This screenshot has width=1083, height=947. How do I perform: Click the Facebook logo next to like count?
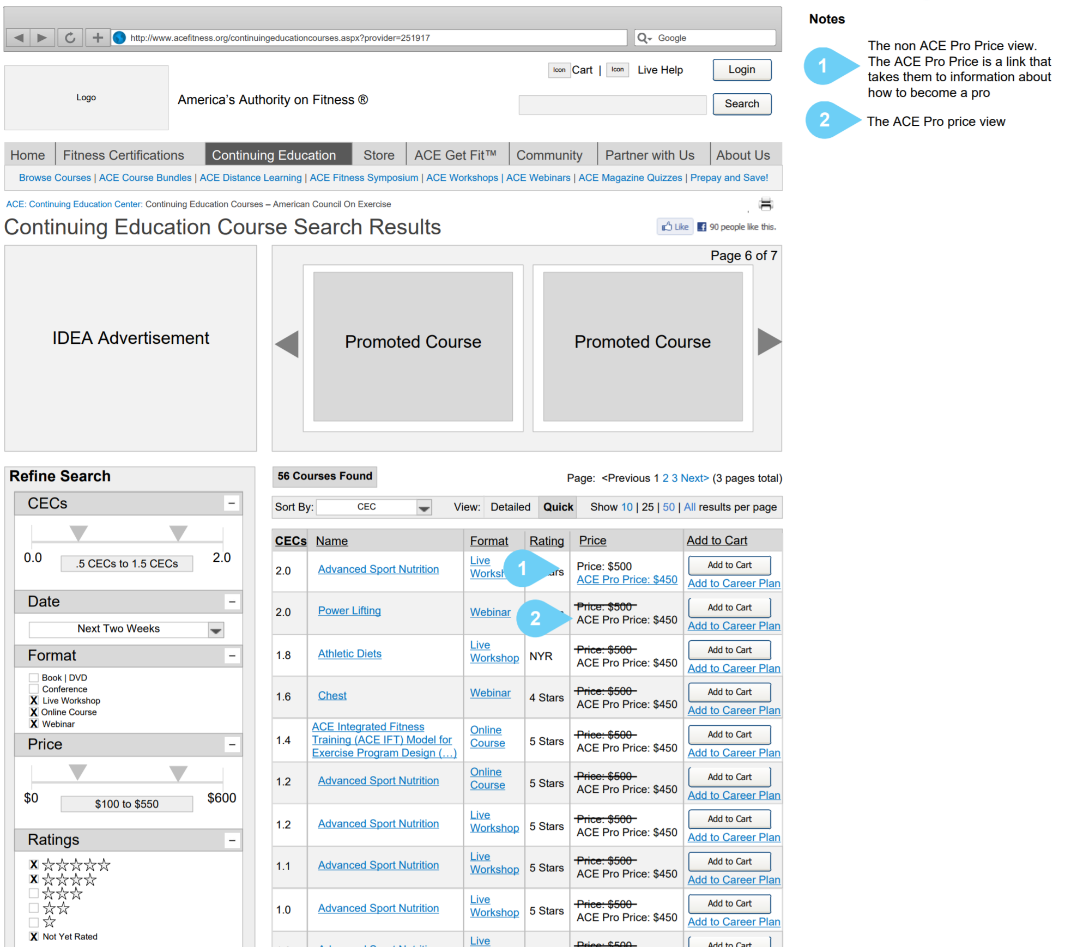tap(702, 227)
